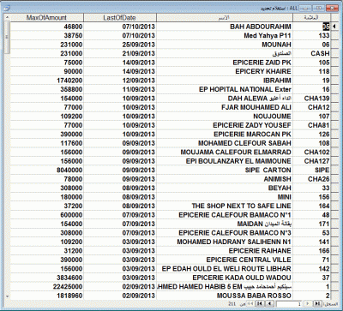Go to first record in navigation bar
Image resolution: width=343 pixels, height=311 pixels.
click(317, 303)
